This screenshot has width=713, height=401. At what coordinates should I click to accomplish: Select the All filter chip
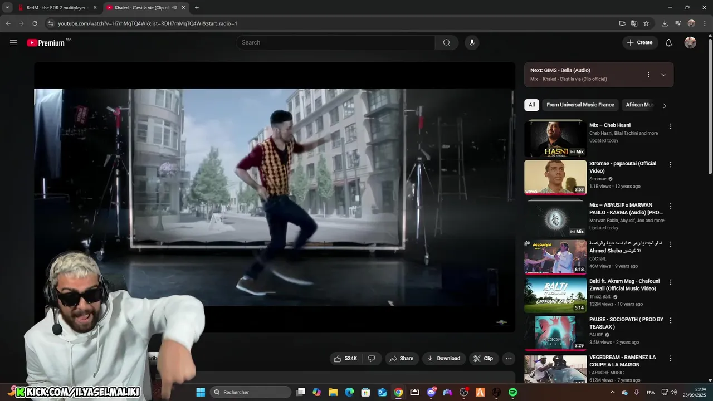point(531,105)
